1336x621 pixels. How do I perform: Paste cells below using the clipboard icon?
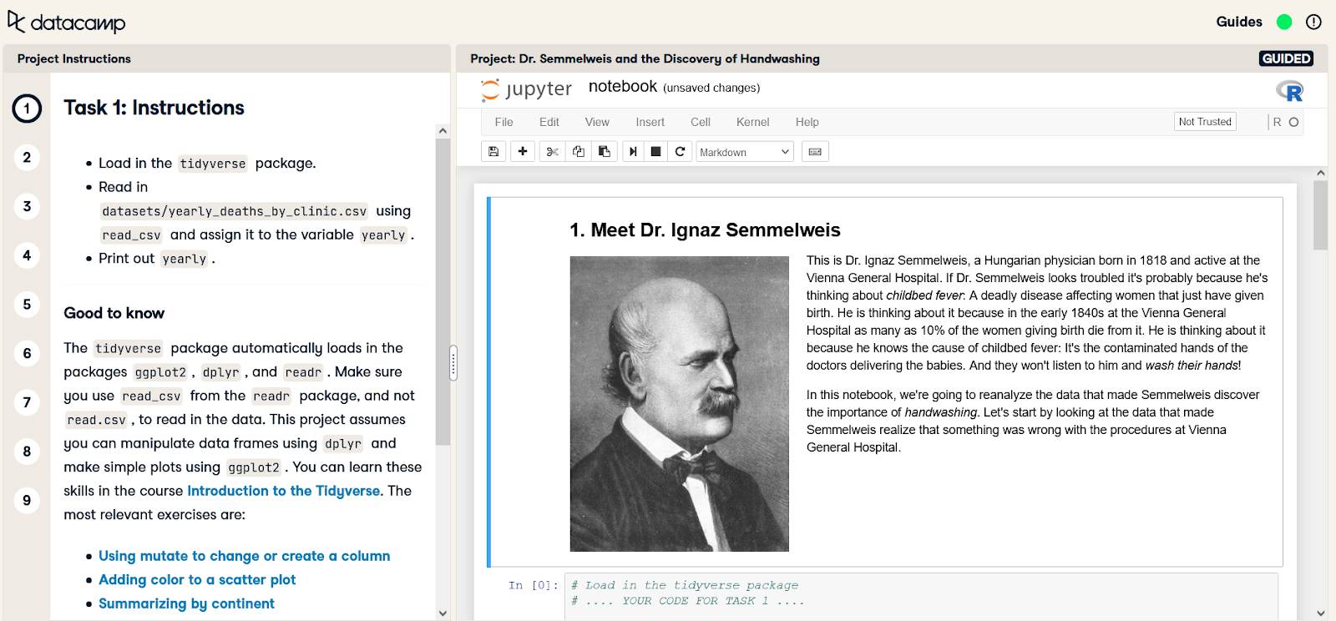[x=605, y=152]
